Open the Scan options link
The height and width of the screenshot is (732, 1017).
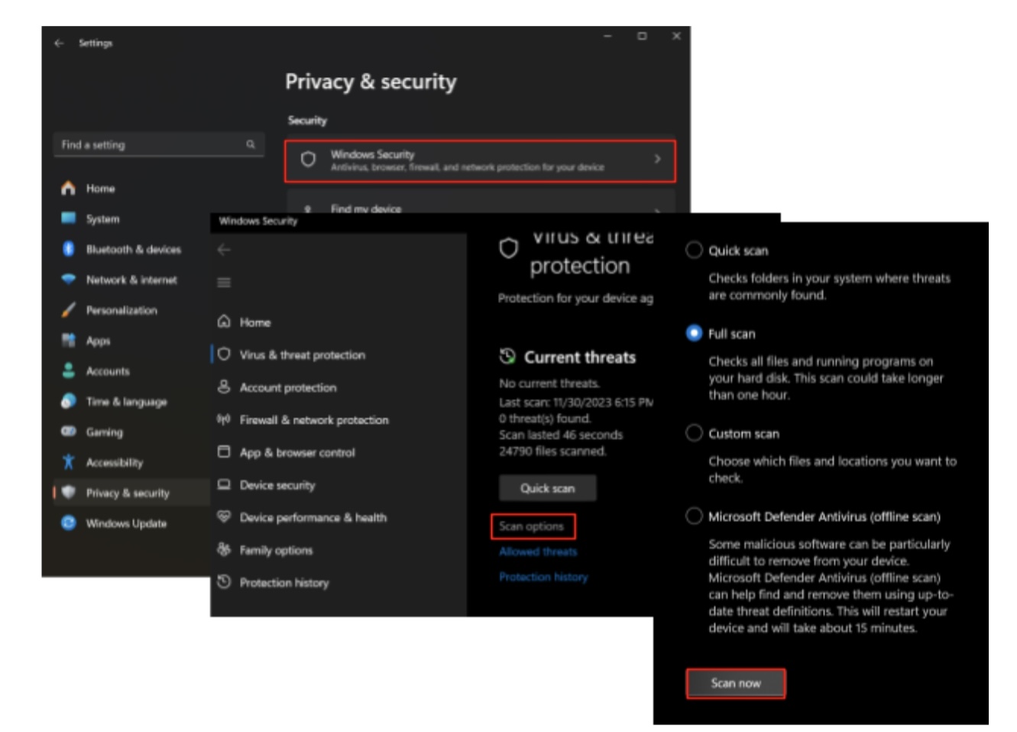tap(532, 526)
